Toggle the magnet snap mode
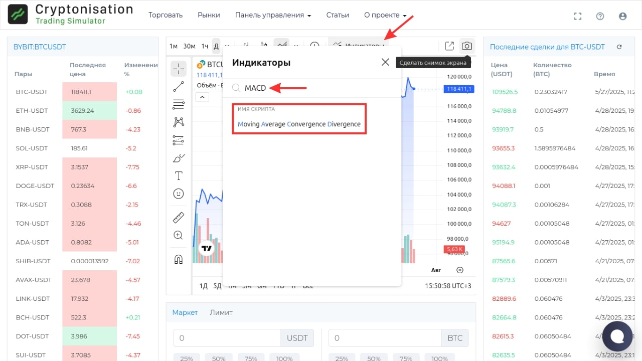 click(x=179, y=259)
